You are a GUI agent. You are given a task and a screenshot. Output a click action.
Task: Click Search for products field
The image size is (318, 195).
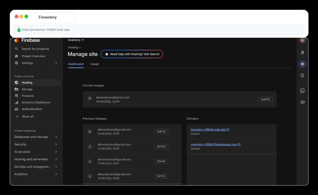(x=35, y=49)
